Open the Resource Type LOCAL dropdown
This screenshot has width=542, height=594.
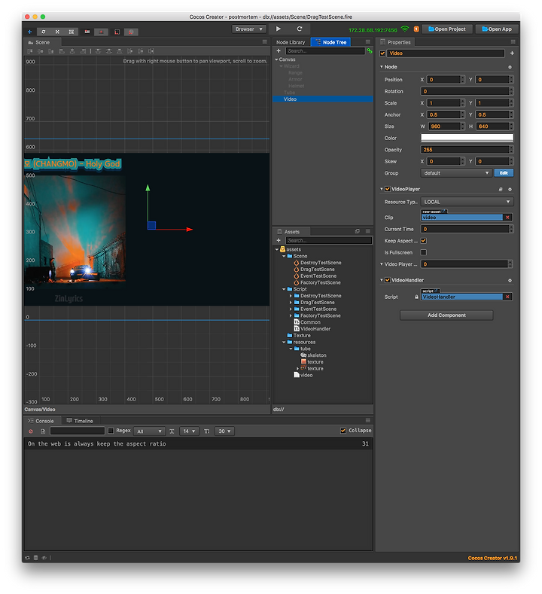(x=467, y=202)
